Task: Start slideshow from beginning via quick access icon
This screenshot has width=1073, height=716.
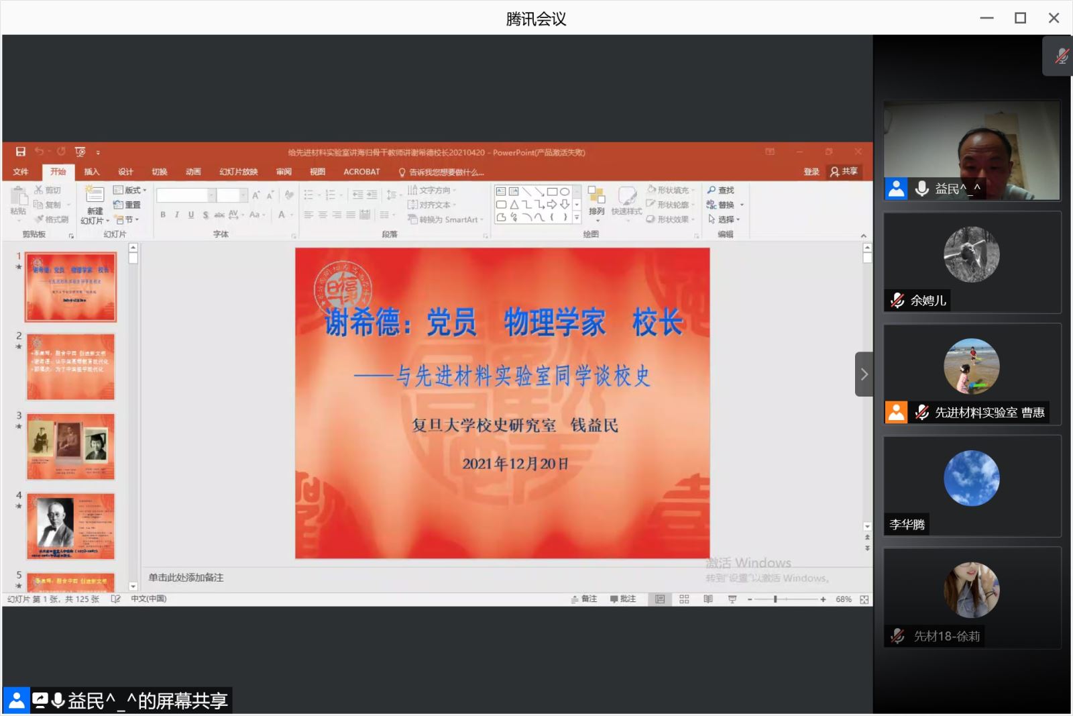Action: click(80, 152)
